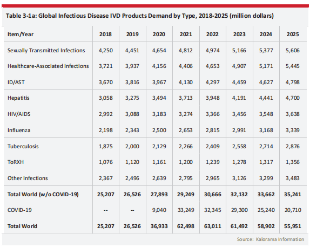Click the Sexually Transmitted Infections row label
The width and height of the screenshot is (310, 248).
pyautogui.click(x=46, y=51)
